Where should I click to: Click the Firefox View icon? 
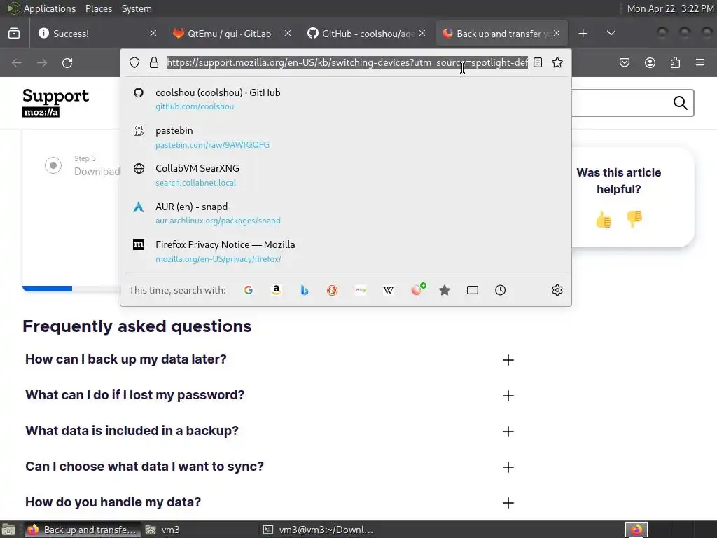click(14, 34)
